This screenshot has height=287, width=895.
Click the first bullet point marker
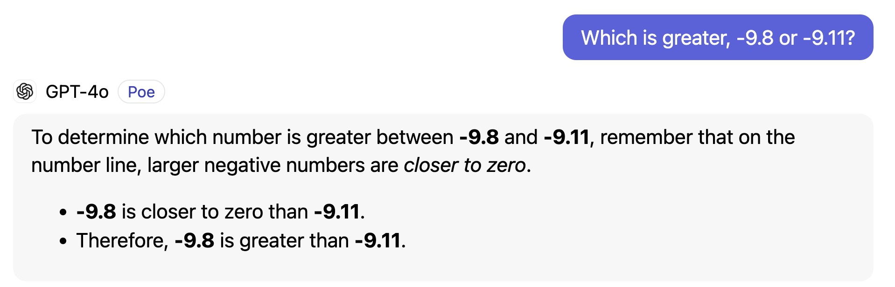pos(63,213)
